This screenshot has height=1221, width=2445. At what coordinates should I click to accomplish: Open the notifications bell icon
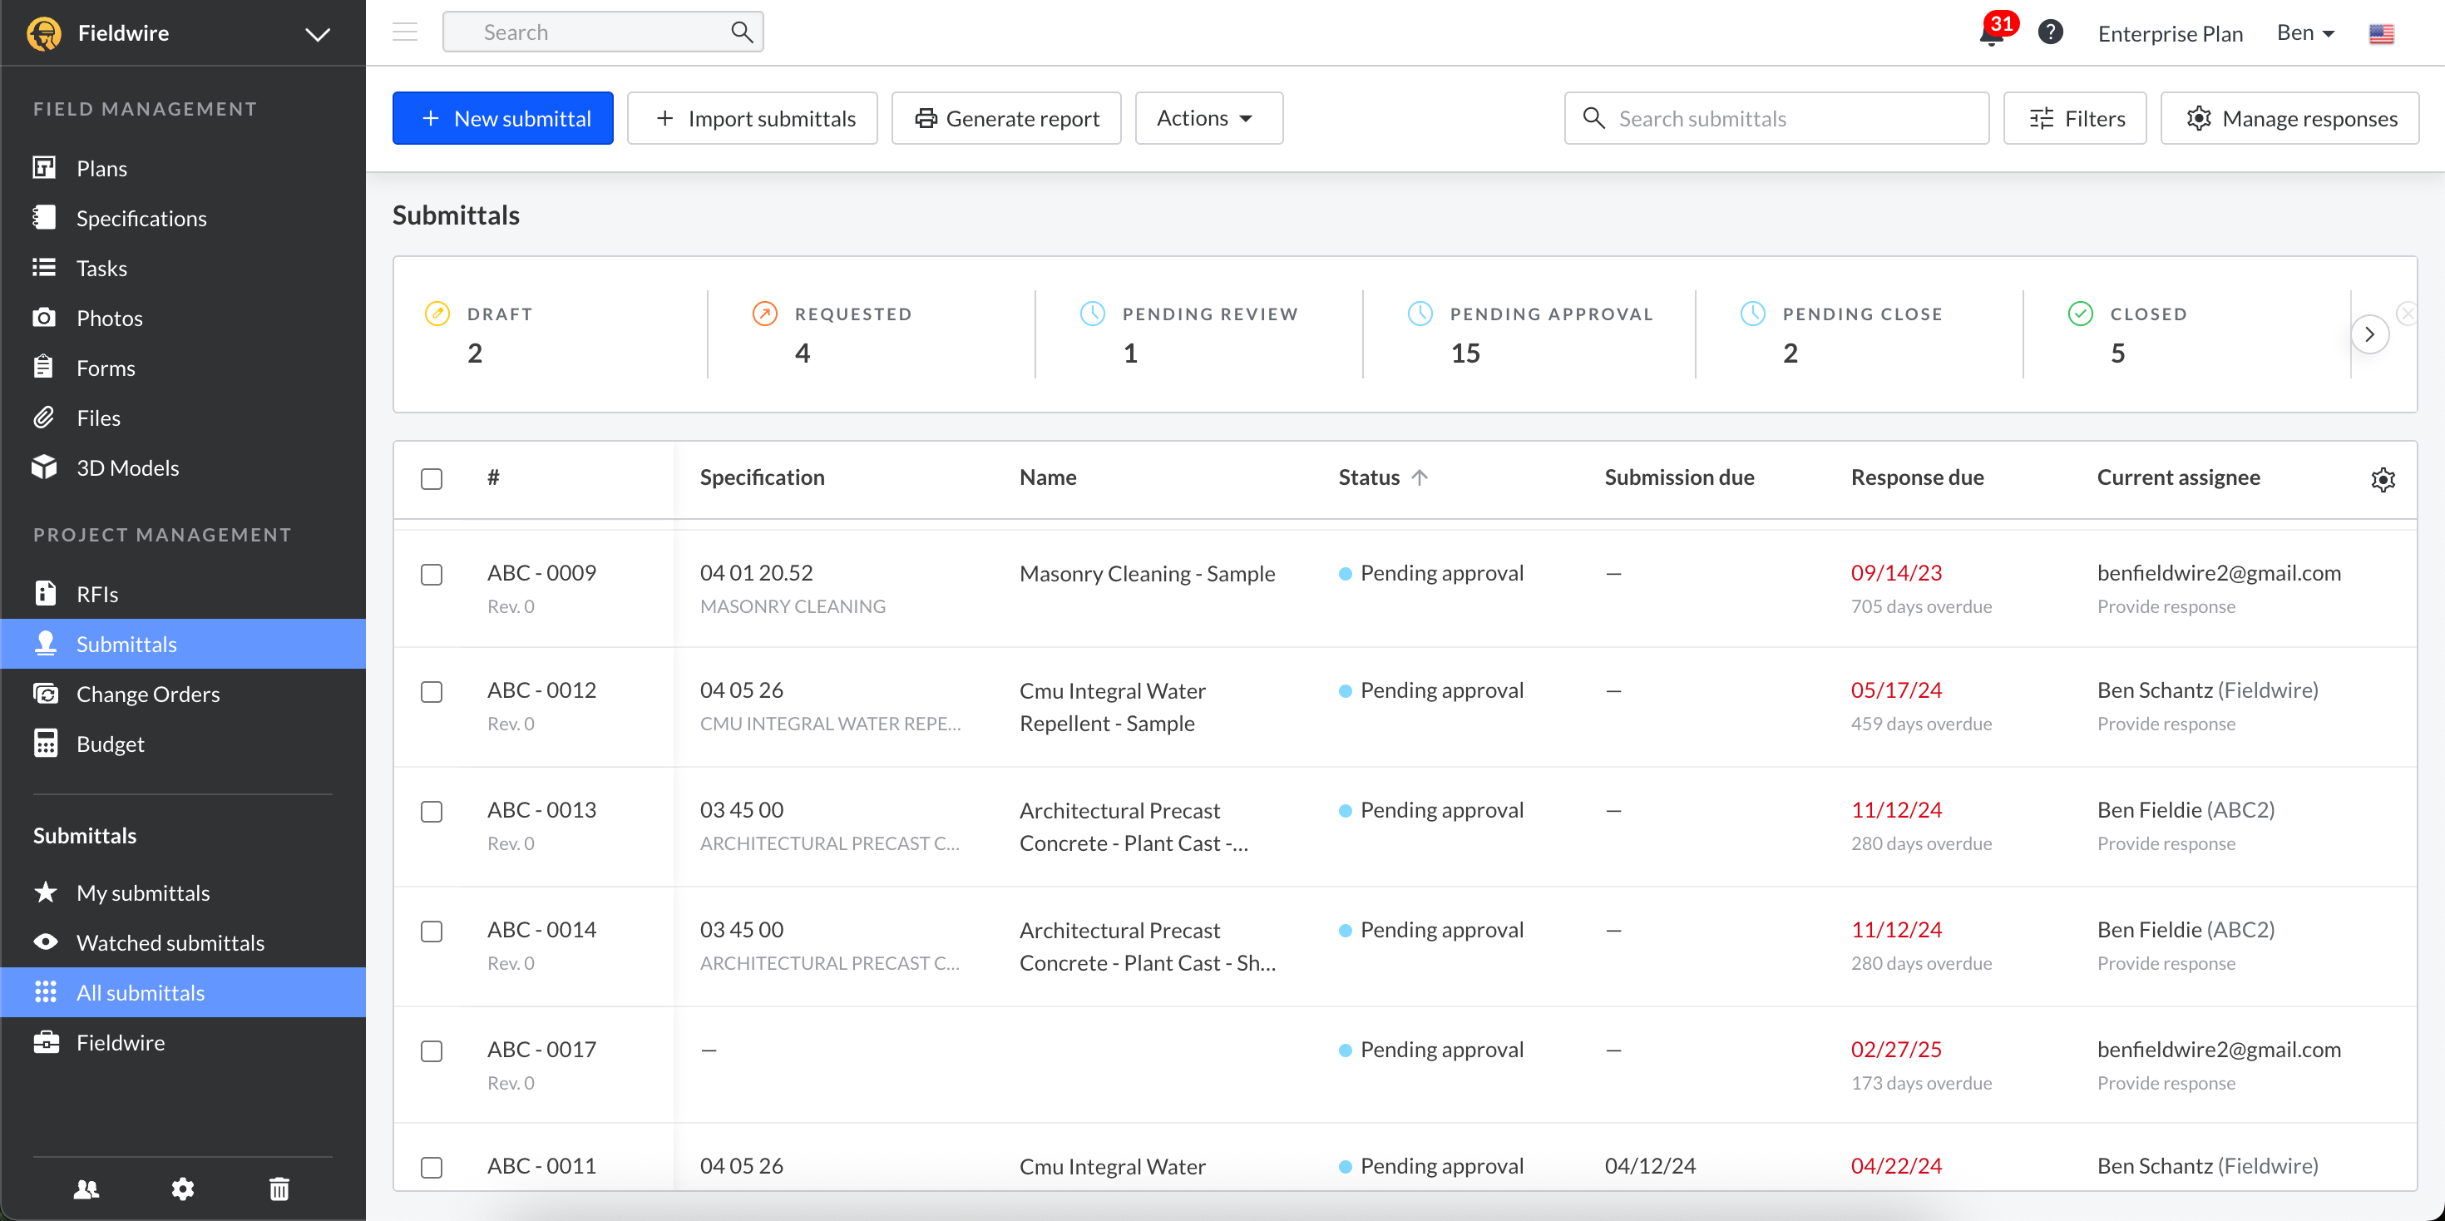(1990, 34)
